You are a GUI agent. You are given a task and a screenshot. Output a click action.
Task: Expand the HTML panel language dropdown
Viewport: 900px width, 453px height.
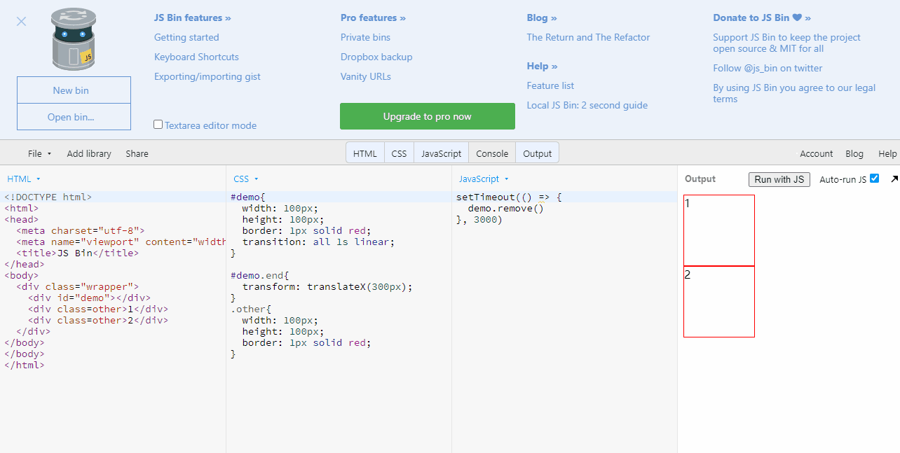[x=24, y=179]
